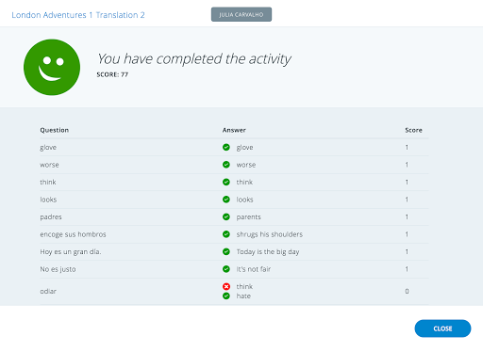483x352 pixels.
Task: Click the score 1 in the No es justo row
Action: (407, 269)
